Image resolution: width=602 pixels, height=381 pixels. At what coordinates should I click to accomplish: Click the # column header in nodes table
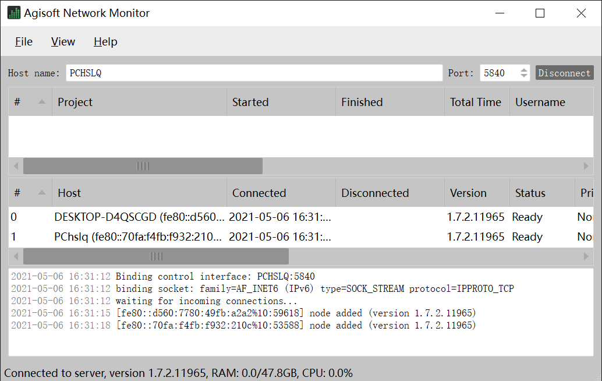(x=30, y=193)
